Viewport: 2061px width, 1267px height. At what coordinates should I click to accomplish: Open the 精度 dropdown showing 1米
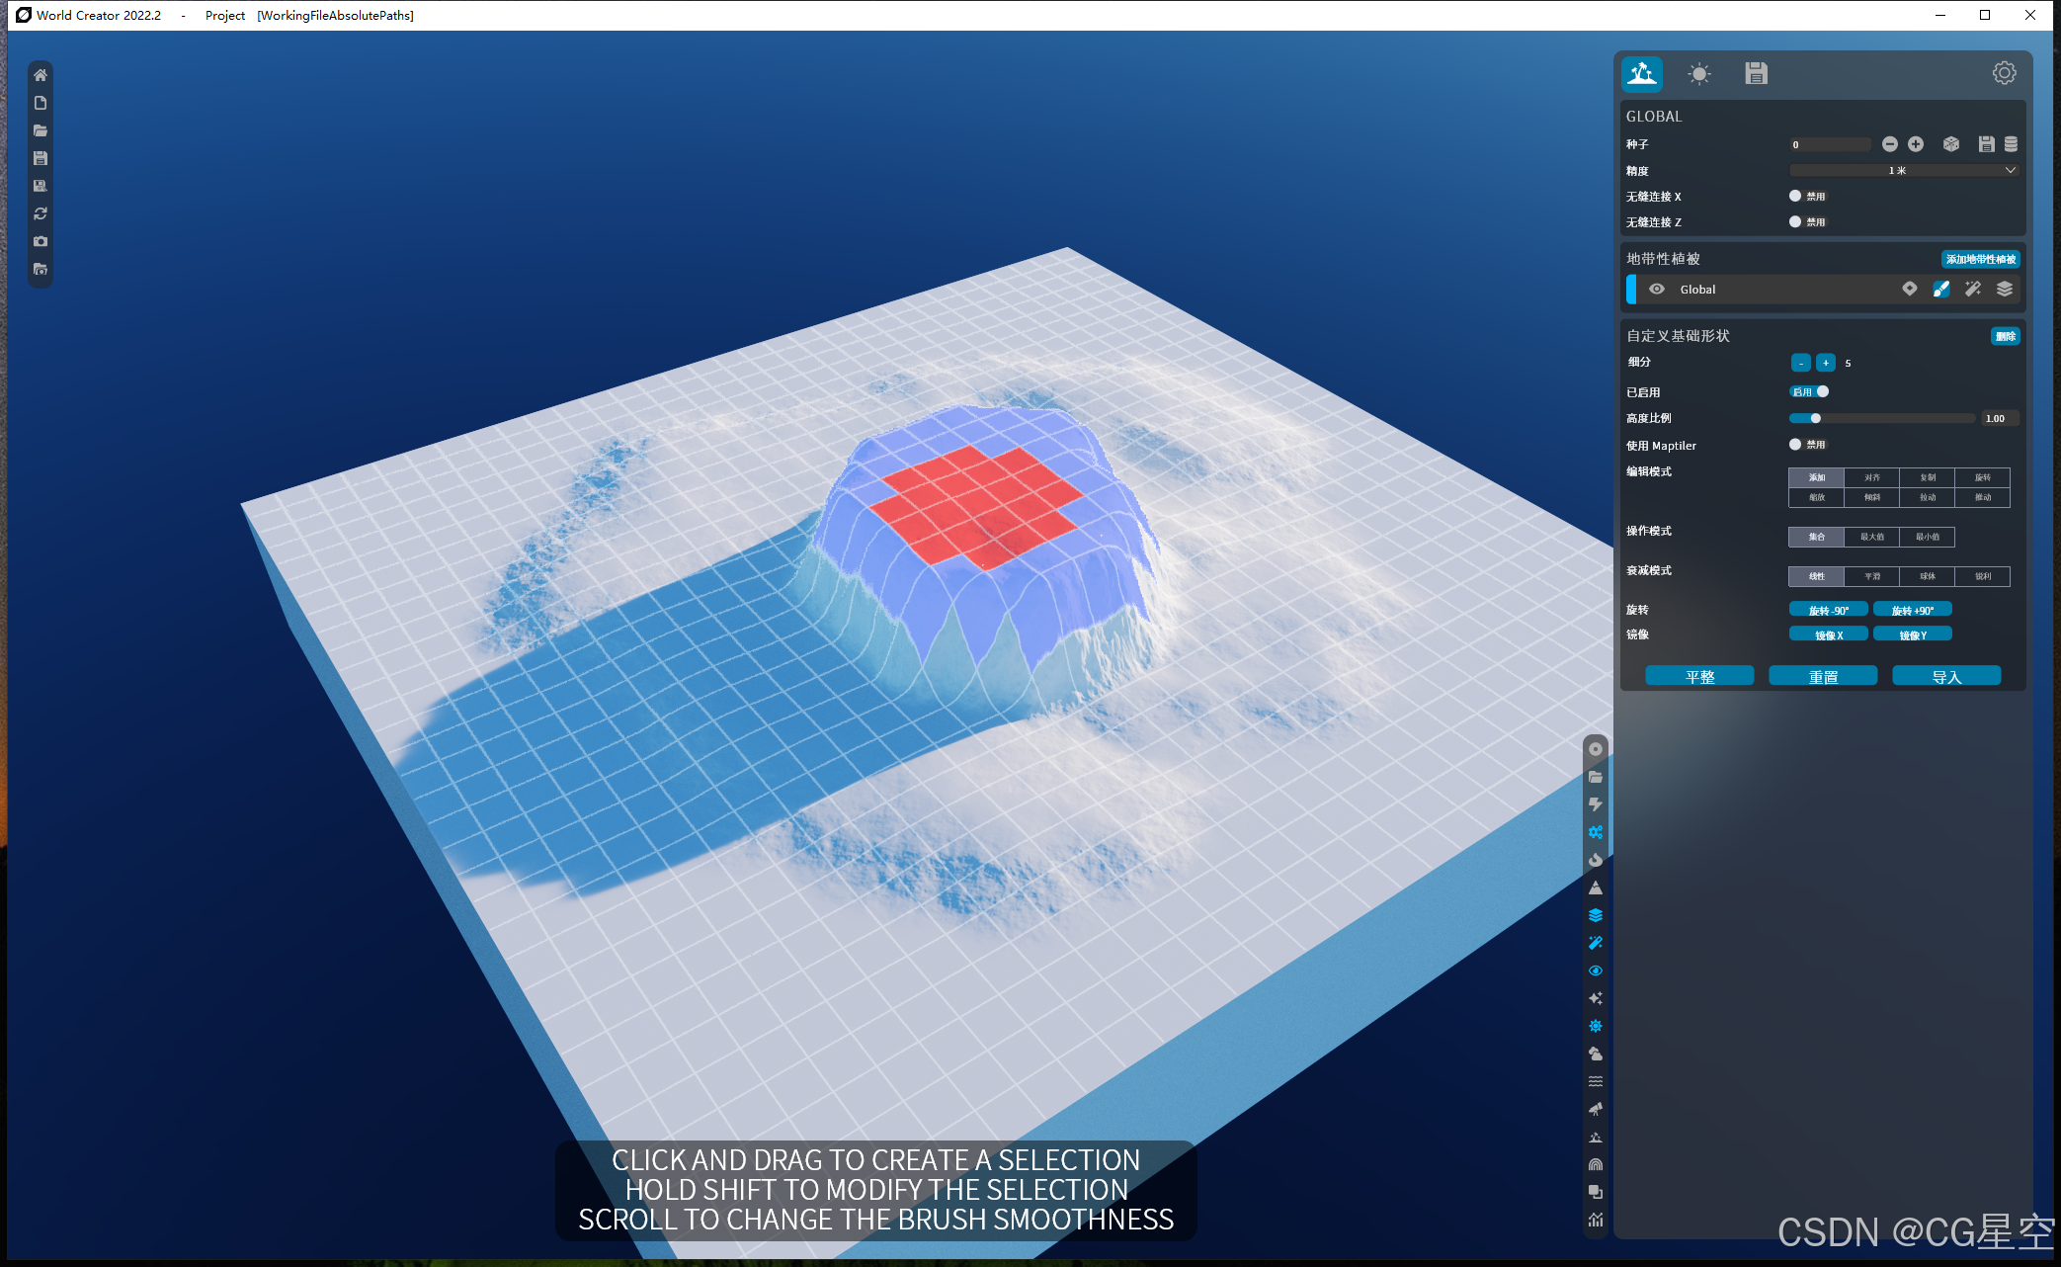1903,170
